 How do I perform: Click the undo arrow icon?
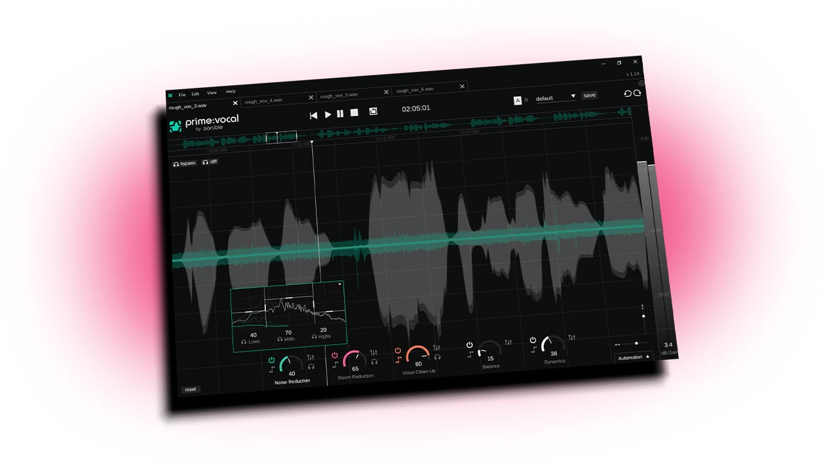pyautogui.click(x=627, y=94)
